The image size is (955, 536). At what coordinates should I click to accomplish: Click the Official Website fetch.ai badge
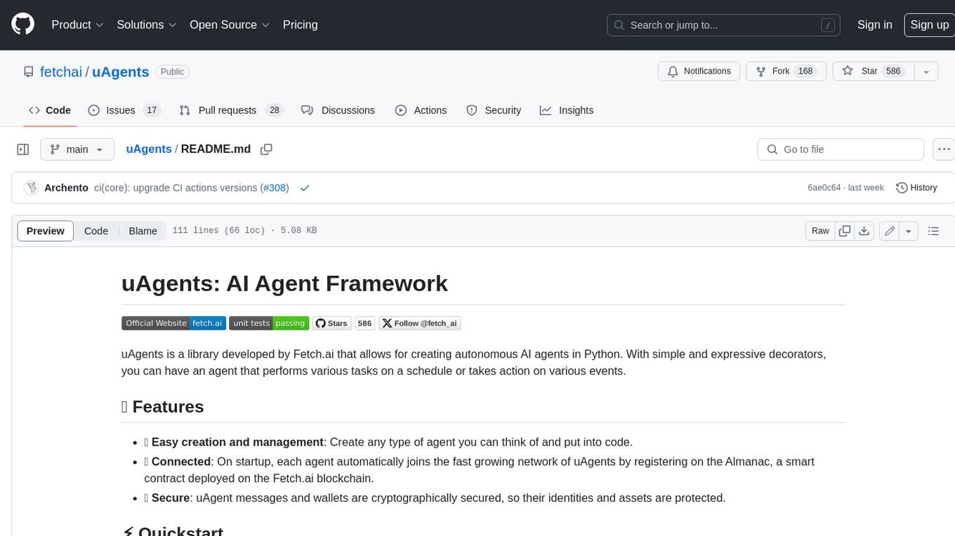click(173, 323)
